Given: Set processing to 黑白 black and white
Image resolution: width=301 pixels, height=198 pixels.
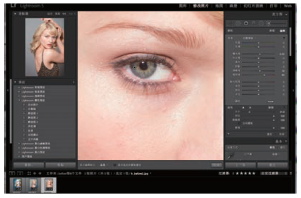Looking at the screenshot, I should tap(282, 148).
